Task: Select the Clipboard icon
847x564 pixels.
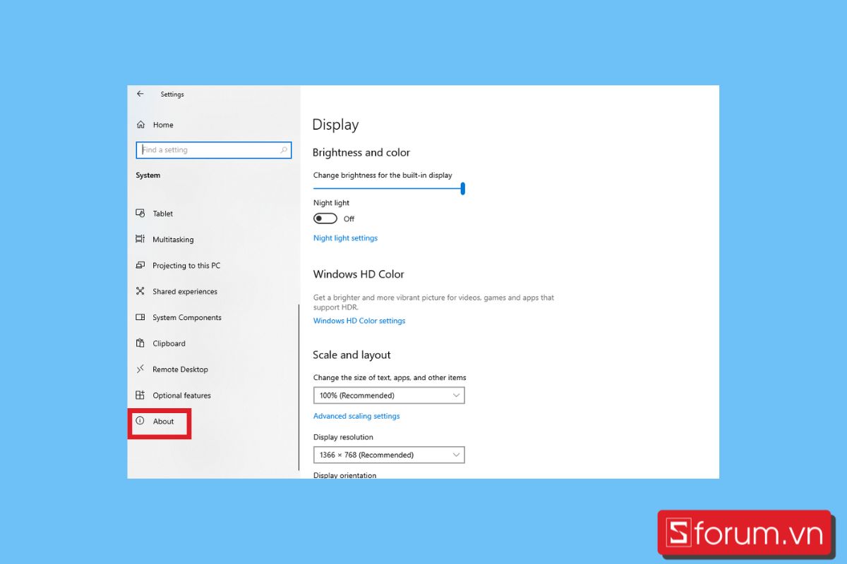Action: point(140,343)
